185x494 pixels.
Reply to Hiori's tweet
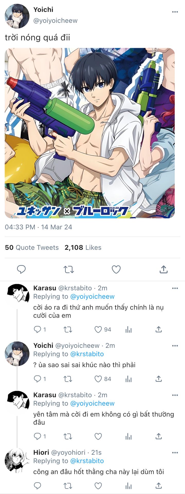(x=38, y=486)
